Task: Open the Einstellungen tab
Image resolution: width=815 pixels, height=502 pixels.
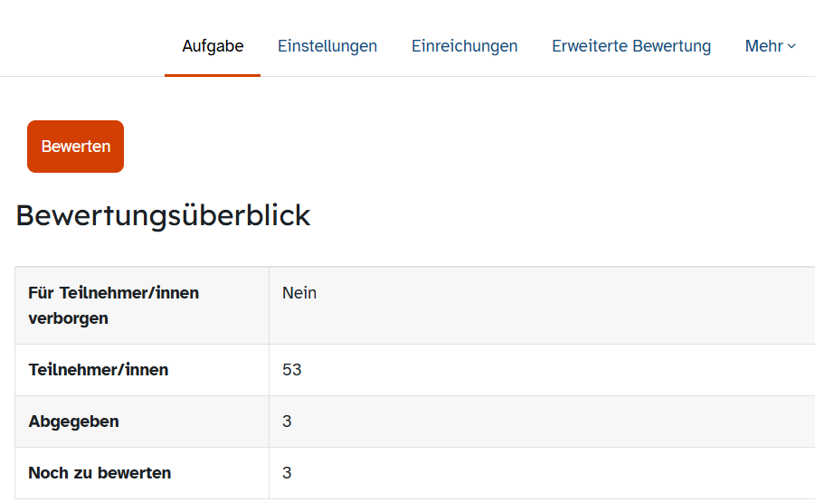Action: pos(327,46)
